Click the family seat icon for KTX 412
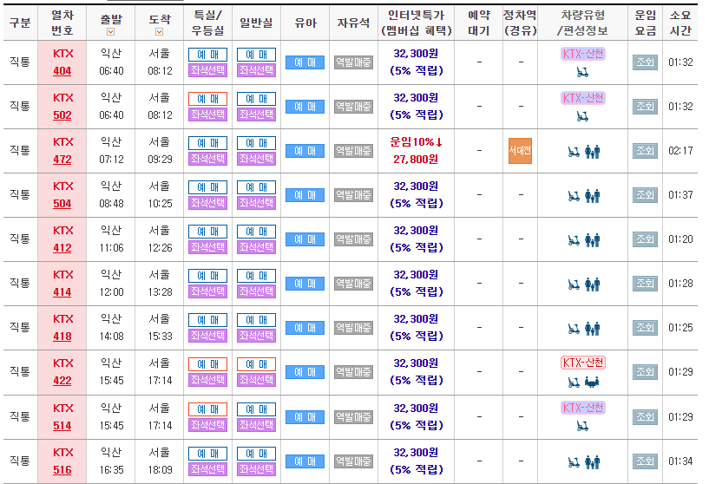 click(592, 240)
